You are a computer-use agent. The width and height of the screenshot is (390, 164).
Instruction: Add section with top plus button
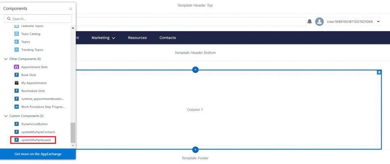point(195,70)
